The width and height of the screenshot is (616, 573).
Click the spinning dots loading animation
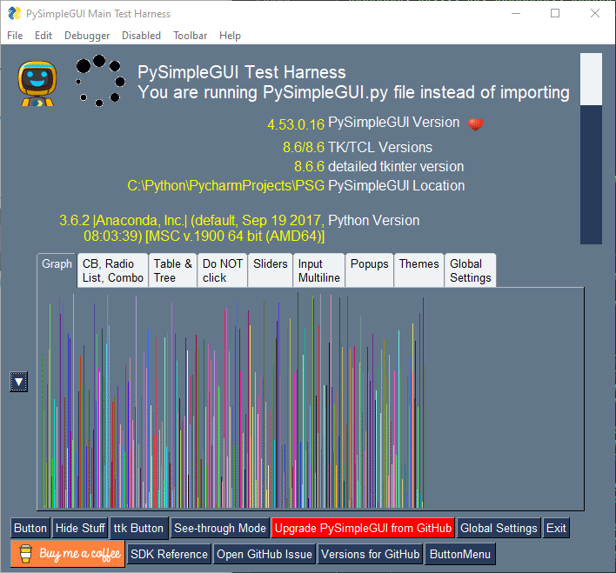(100, 81)
